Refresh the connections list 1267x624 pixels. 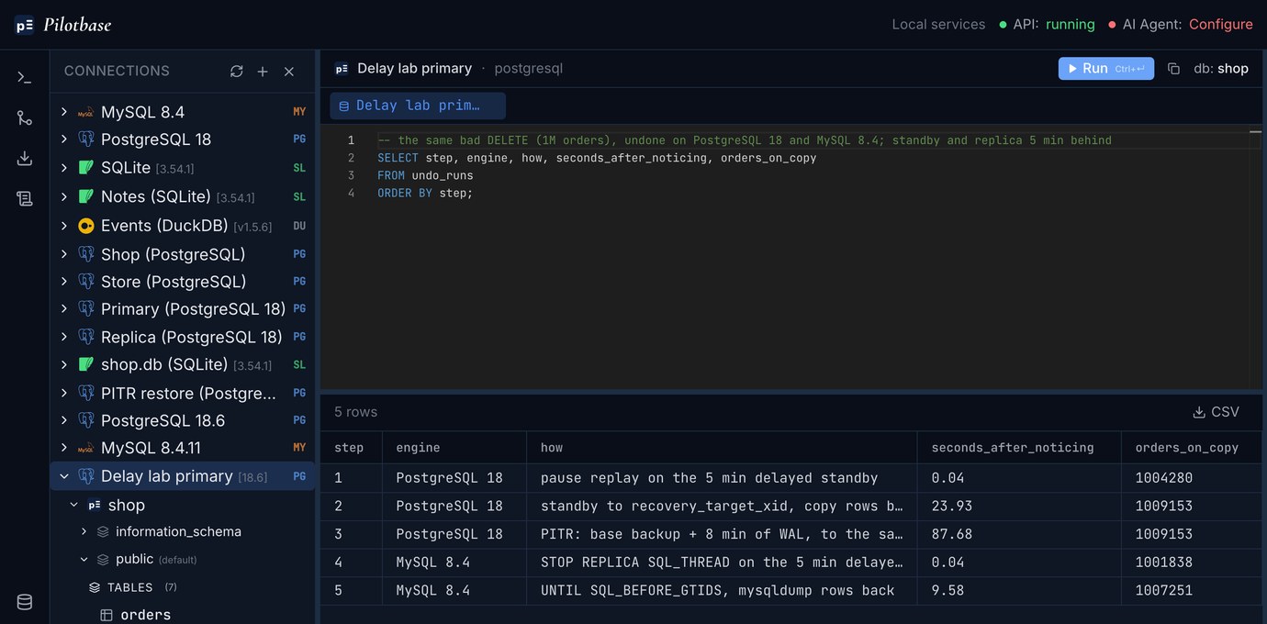[237, 71]
